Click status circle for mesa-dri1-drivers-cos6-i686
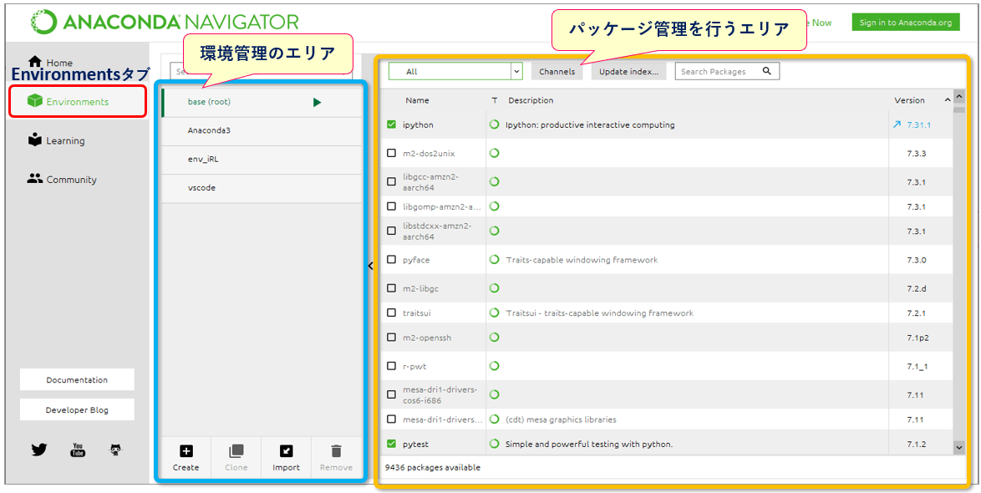This screenshot has width=981, height=493. click(x=494, y=394)
